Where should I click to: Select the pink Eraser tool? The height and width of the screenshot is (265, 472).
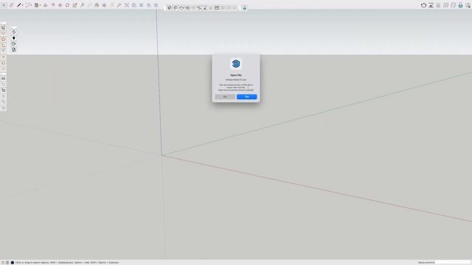tap(12, 5)
